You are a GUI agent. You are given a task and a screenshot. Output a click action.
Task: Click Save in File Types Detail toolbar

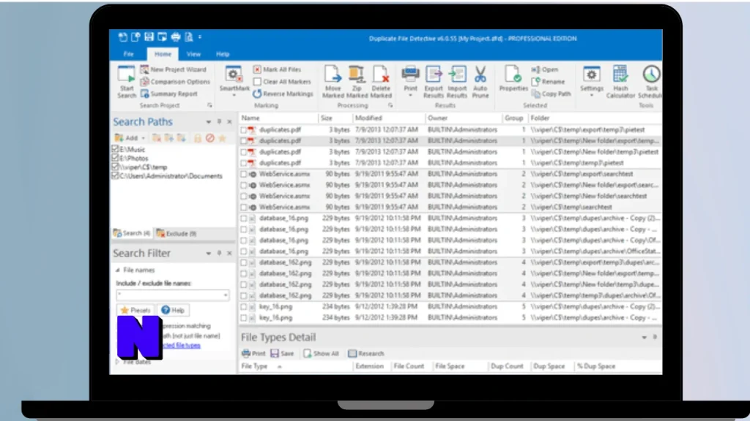282,354
